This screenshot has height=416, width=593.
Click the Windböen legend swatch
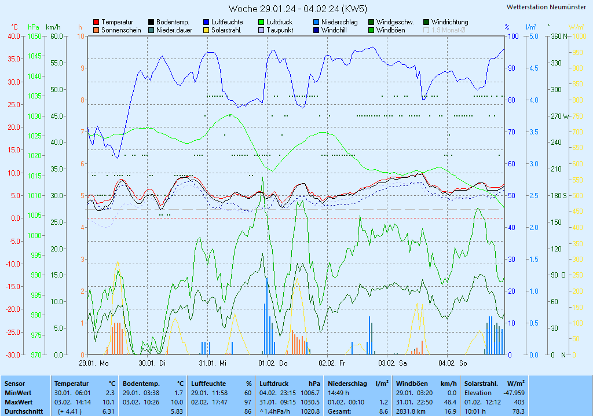click(x=371, y=30)
